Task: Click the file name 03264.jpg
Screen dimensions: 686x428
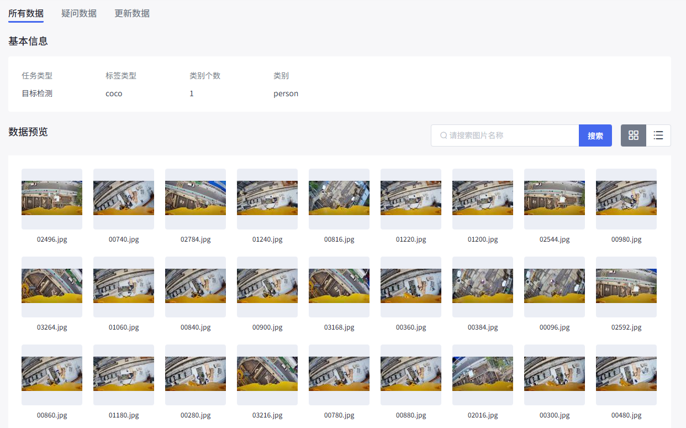Action: coord(52,327)
